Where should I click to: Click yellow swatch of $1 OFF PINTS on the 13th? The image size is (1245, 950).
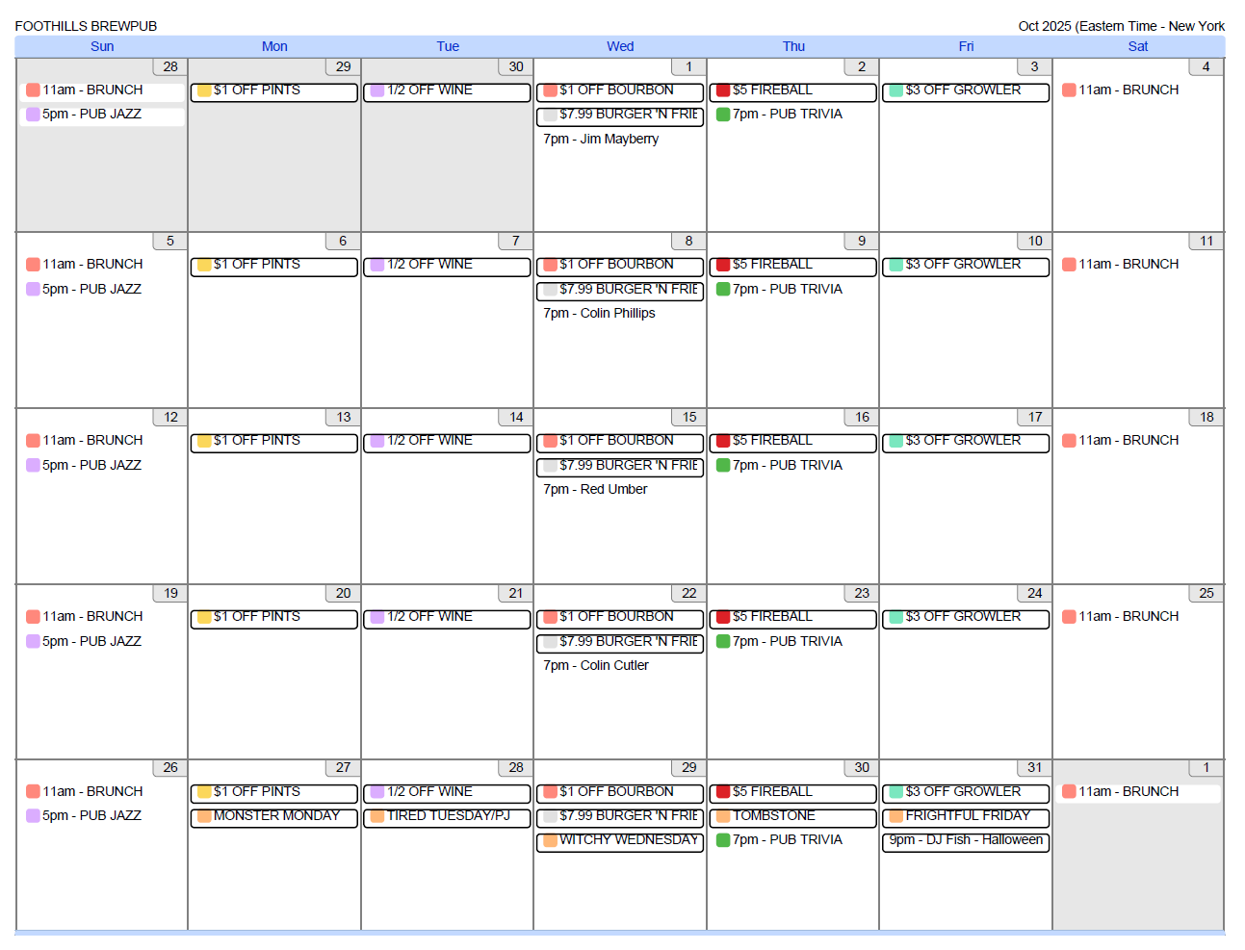coord(204,441)
